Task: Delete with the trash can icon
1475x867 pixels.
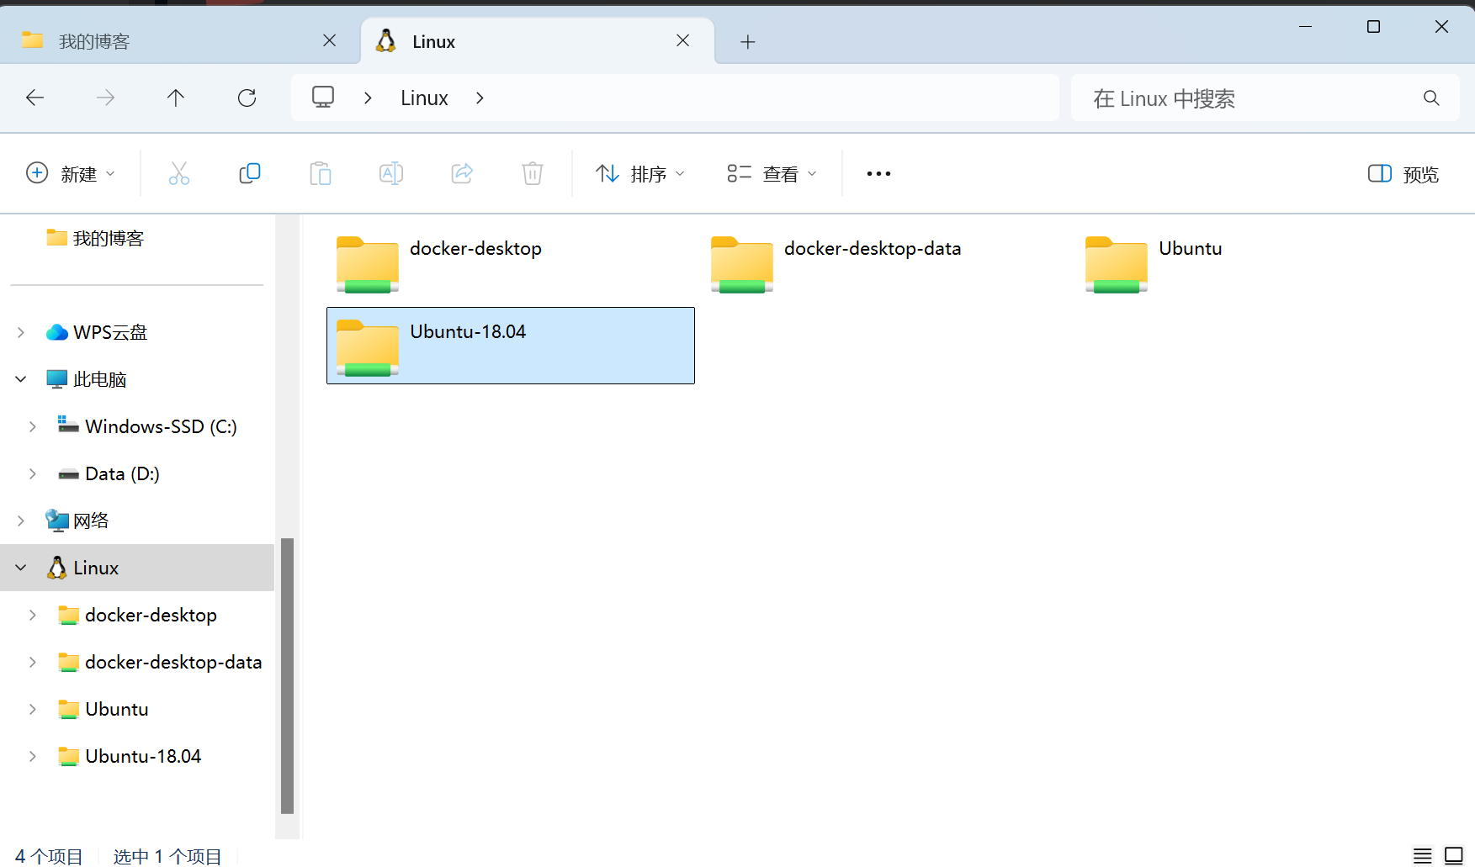Action: [533, 174]
